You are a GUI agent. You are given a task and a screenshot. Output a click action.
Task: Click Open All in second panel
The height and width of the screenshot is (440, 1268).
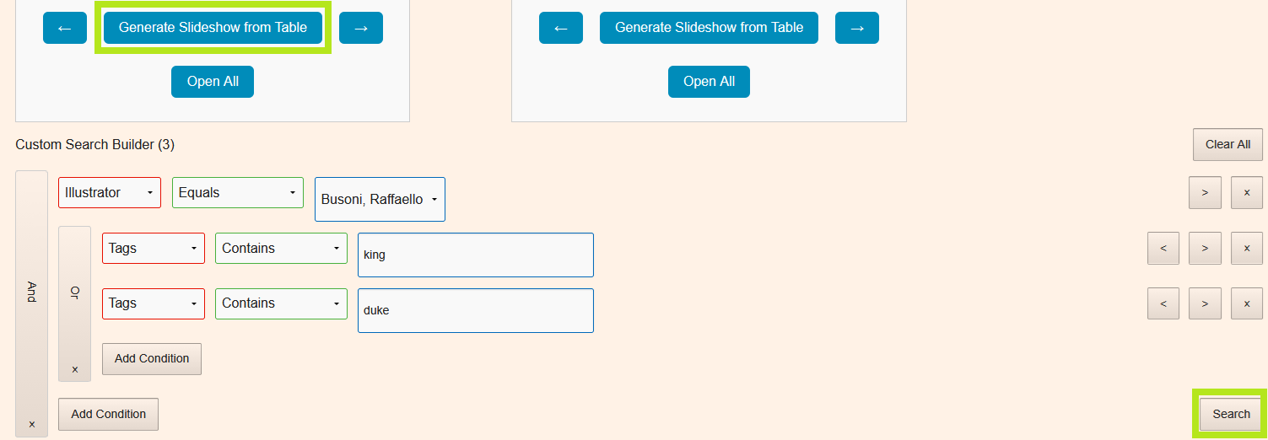pyautogui.click(x=709, y=82)
